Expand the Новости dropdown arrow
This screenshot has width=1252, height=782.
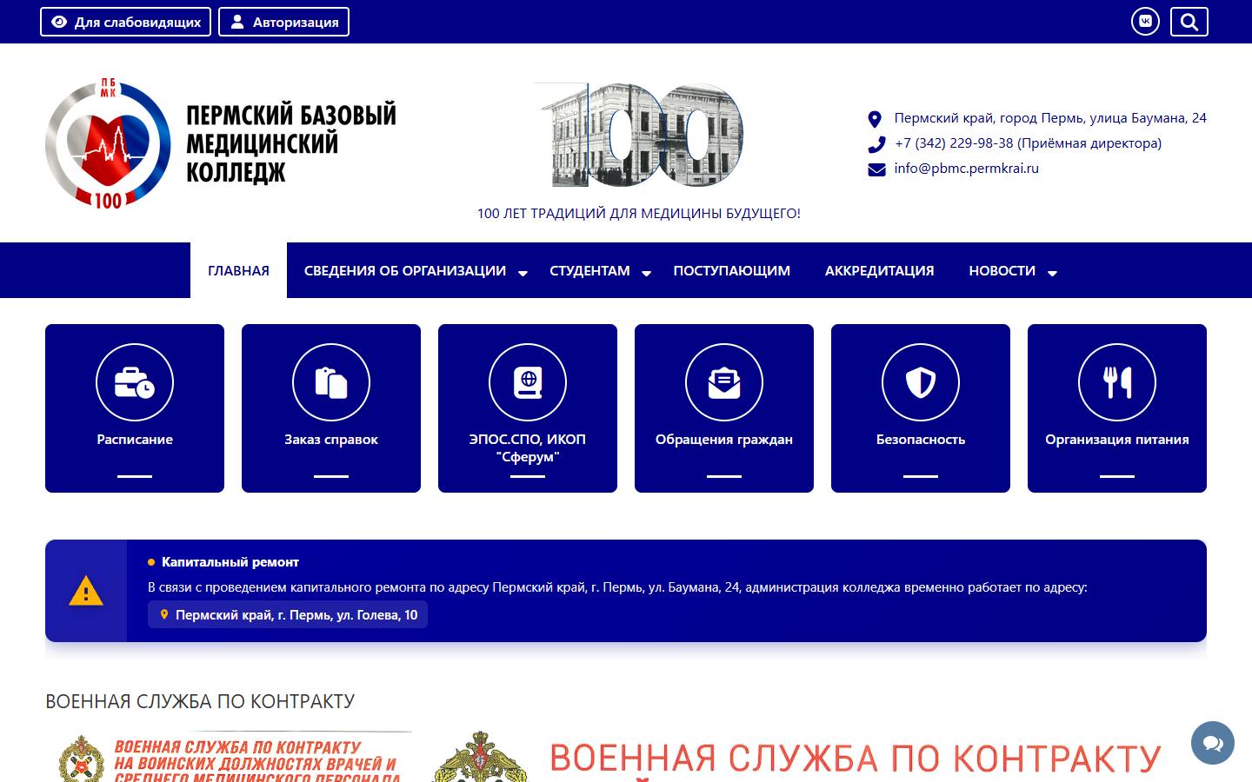(x=1052, y=273)
